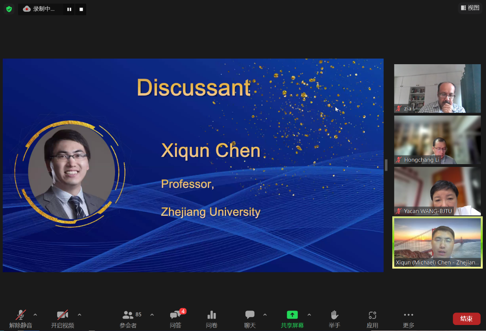The image size is (486, 331).
Task: Click the muted mic icon on zia's tile
Action: pos(399,108)
